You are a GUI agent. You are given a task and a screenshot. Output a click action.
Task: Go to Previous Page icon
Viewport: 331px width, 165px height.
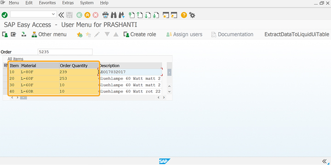coord(140,15)
